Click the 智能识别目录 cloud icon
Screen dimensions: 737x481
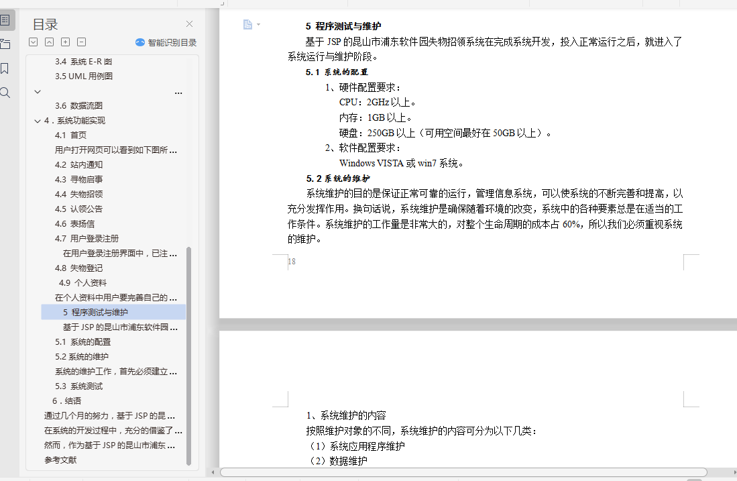click(140, 42)
